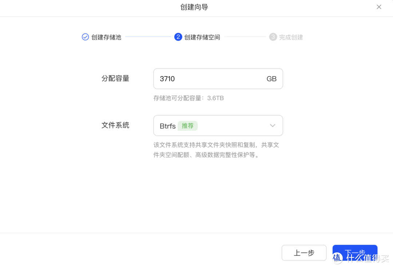Expand the file system selection list
The image size is (393, 268).
point(218,125)
